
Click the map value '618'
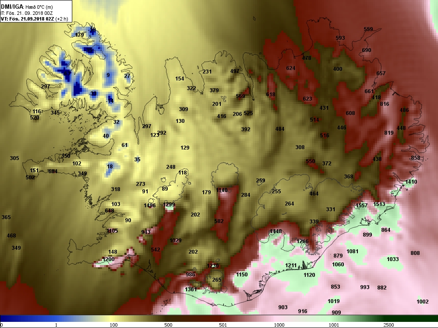click(270, 94)
